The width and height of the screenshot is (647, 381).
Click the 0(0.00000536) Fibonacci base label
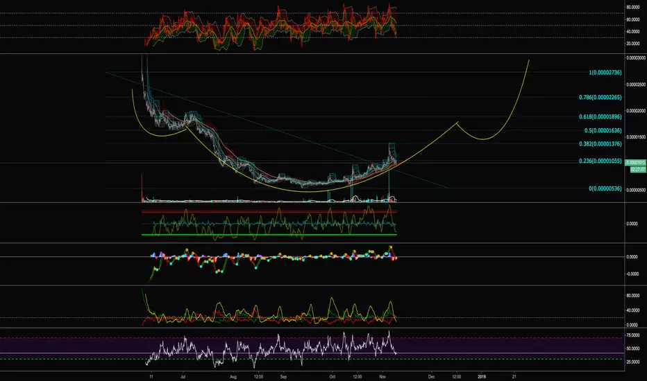pyautogui.click(x=605, y=188)
